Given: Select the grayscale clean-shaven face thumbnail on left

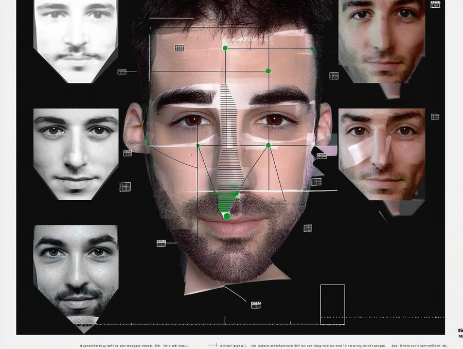Looking at the screenshot, I should tap(76, 154).
